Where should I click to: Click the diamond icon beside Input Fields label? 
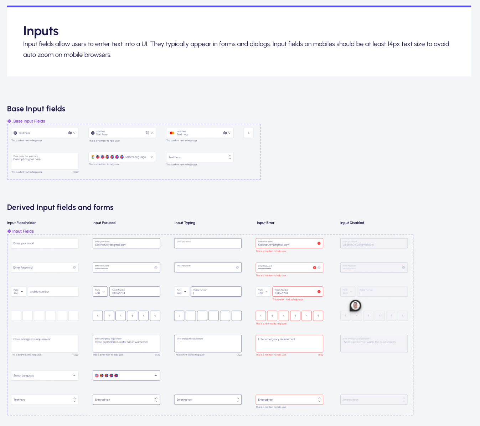9,231
